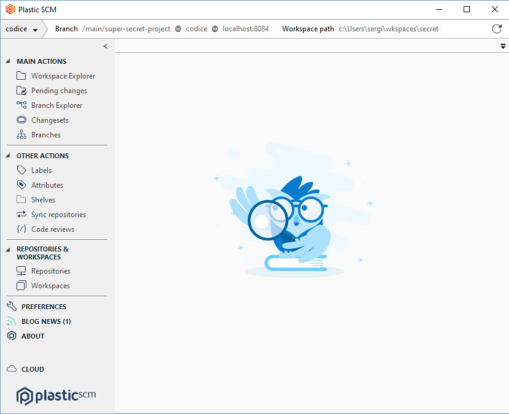Open the Branches view
Screen dimensions: 509x414
(46, 134)
